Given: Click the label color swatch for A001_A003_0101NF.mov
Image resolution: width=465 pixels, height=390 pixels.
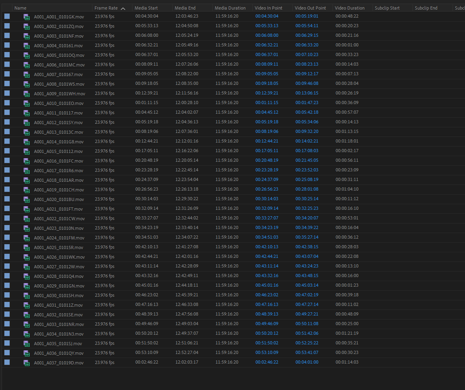Looking at the screenshot, I should (x=7, y=35).
